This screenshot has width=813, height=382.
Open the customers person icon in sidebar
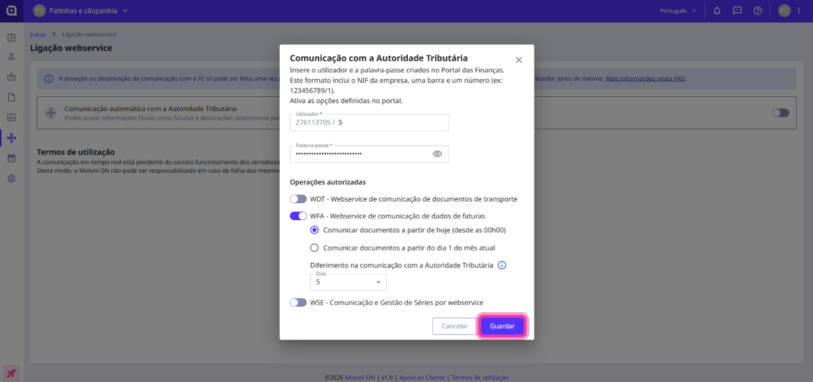12,57
